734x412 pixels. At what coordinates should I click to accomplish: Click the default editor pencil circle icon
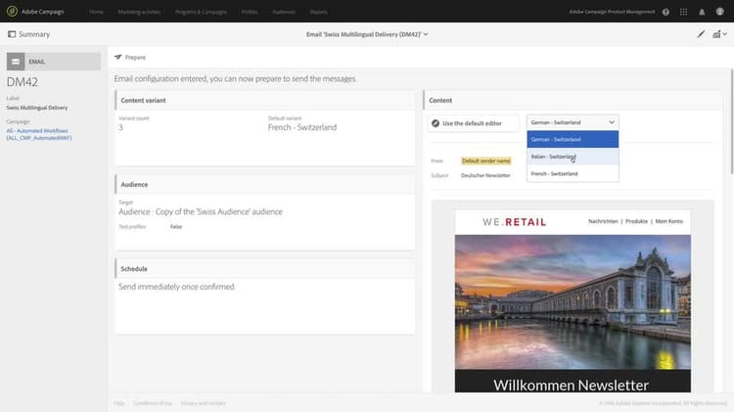point(436,123)
